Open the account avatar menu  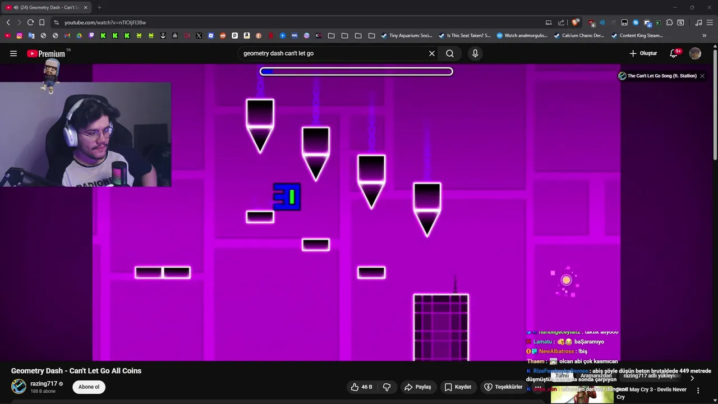pyautogui.click(x=695, y=53)
